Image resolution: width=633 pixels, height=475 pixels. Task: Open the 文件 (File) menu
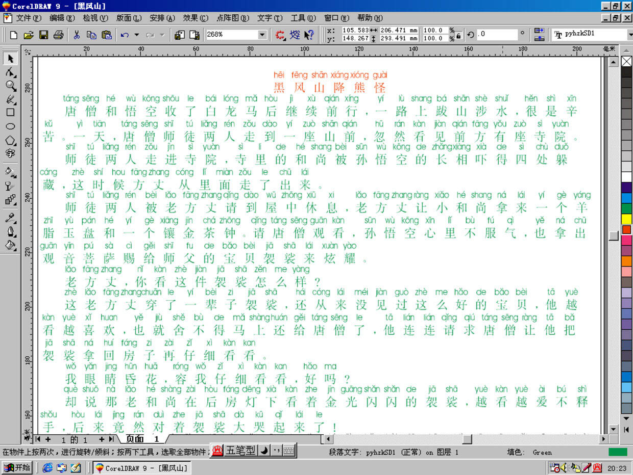click(x=29, y=18)
